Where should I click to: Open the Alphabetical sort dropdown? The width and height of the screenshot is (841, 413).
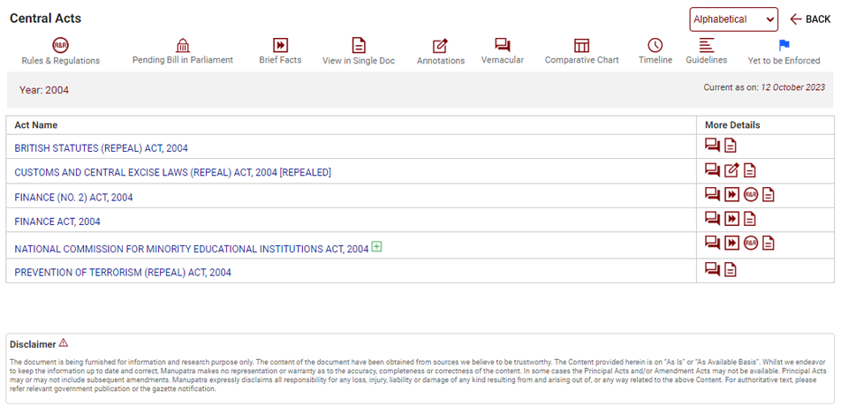(x=733, y=19)
